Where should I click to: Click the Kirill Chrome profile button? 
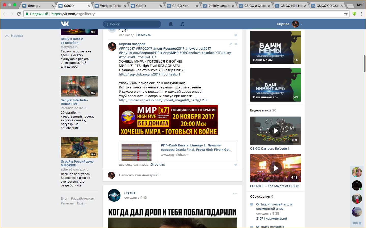tap(360, 5)
